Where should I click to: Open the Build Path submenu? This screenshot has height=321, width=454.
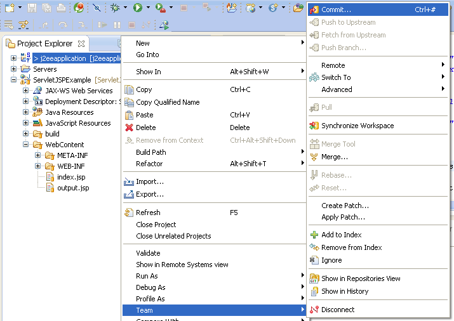214,152
